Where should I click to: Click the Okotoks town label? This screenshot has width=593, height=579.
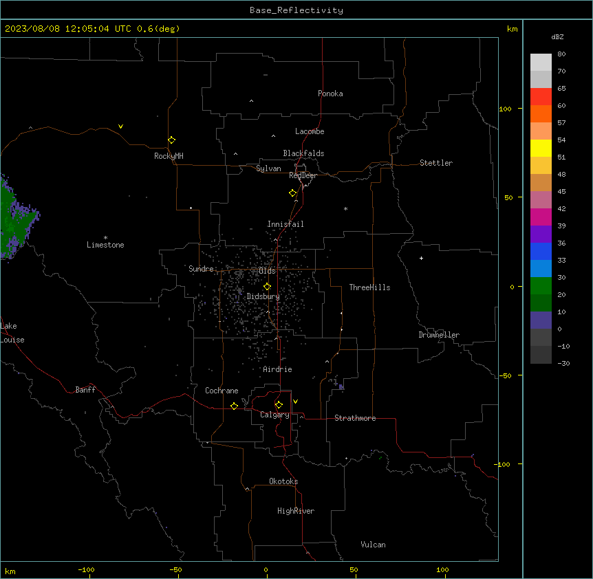[x=283, y=481]
